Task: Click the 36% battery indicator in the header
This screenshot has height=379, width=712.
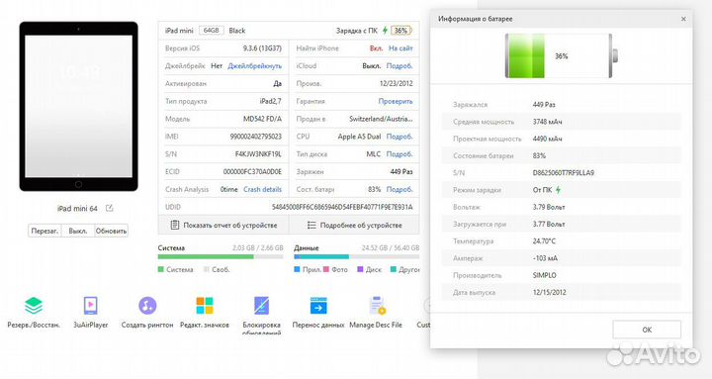Action: pos(400,31)
